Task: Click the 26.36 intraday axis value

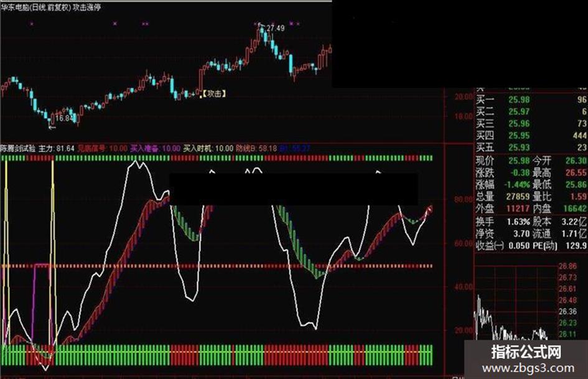Action: [x=567, y=312]
